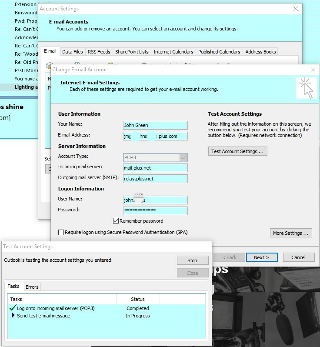Viewport: 320px width, 347px height.
Task: Click the Next button
Action: point(261,257)
